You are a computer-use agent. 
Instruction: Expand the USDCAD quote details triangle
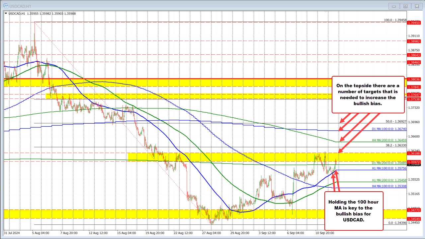pos(6,14)
